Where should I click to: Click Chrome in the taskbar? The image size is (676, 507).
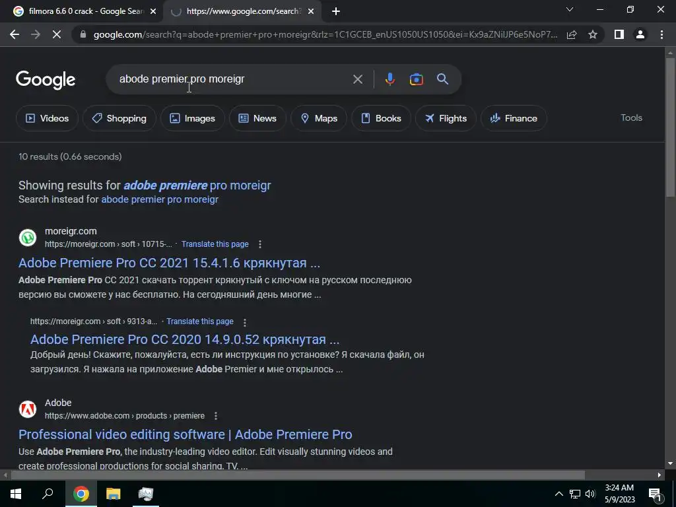pos(81,494)
